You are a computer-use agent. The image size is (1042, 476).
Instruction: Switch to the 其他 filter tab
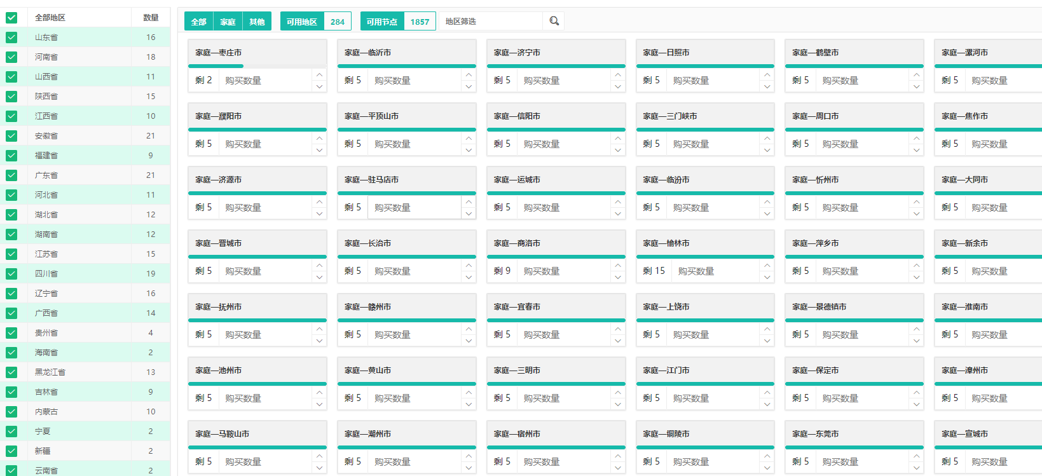(257, 22)
